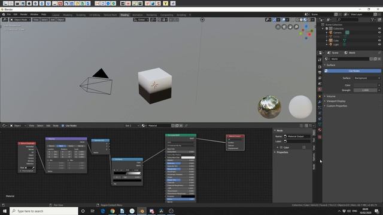Hide the Light object with its eye
The height and width of the screenshot is (215, 383).
coord(379,44)
